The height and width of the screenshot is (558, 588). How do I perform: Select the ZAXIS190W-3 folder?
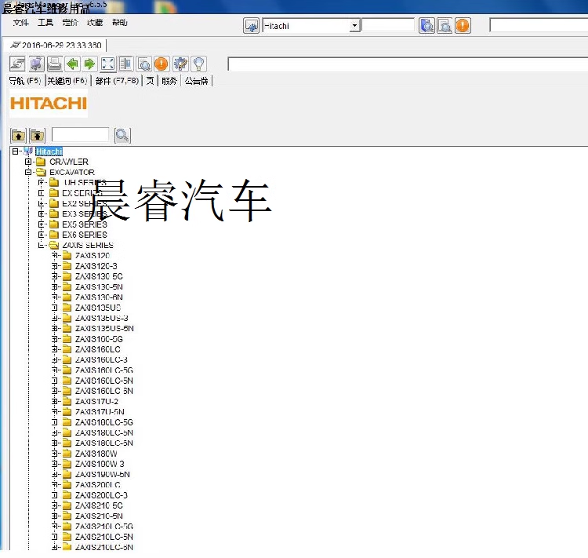click(x=100, y=464)
